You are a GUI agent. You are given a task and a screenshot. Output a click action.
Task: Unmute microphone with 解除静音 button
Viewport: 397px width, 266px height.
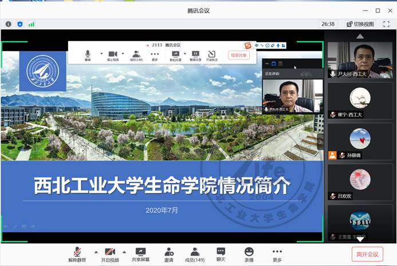(x=77, y=254)
